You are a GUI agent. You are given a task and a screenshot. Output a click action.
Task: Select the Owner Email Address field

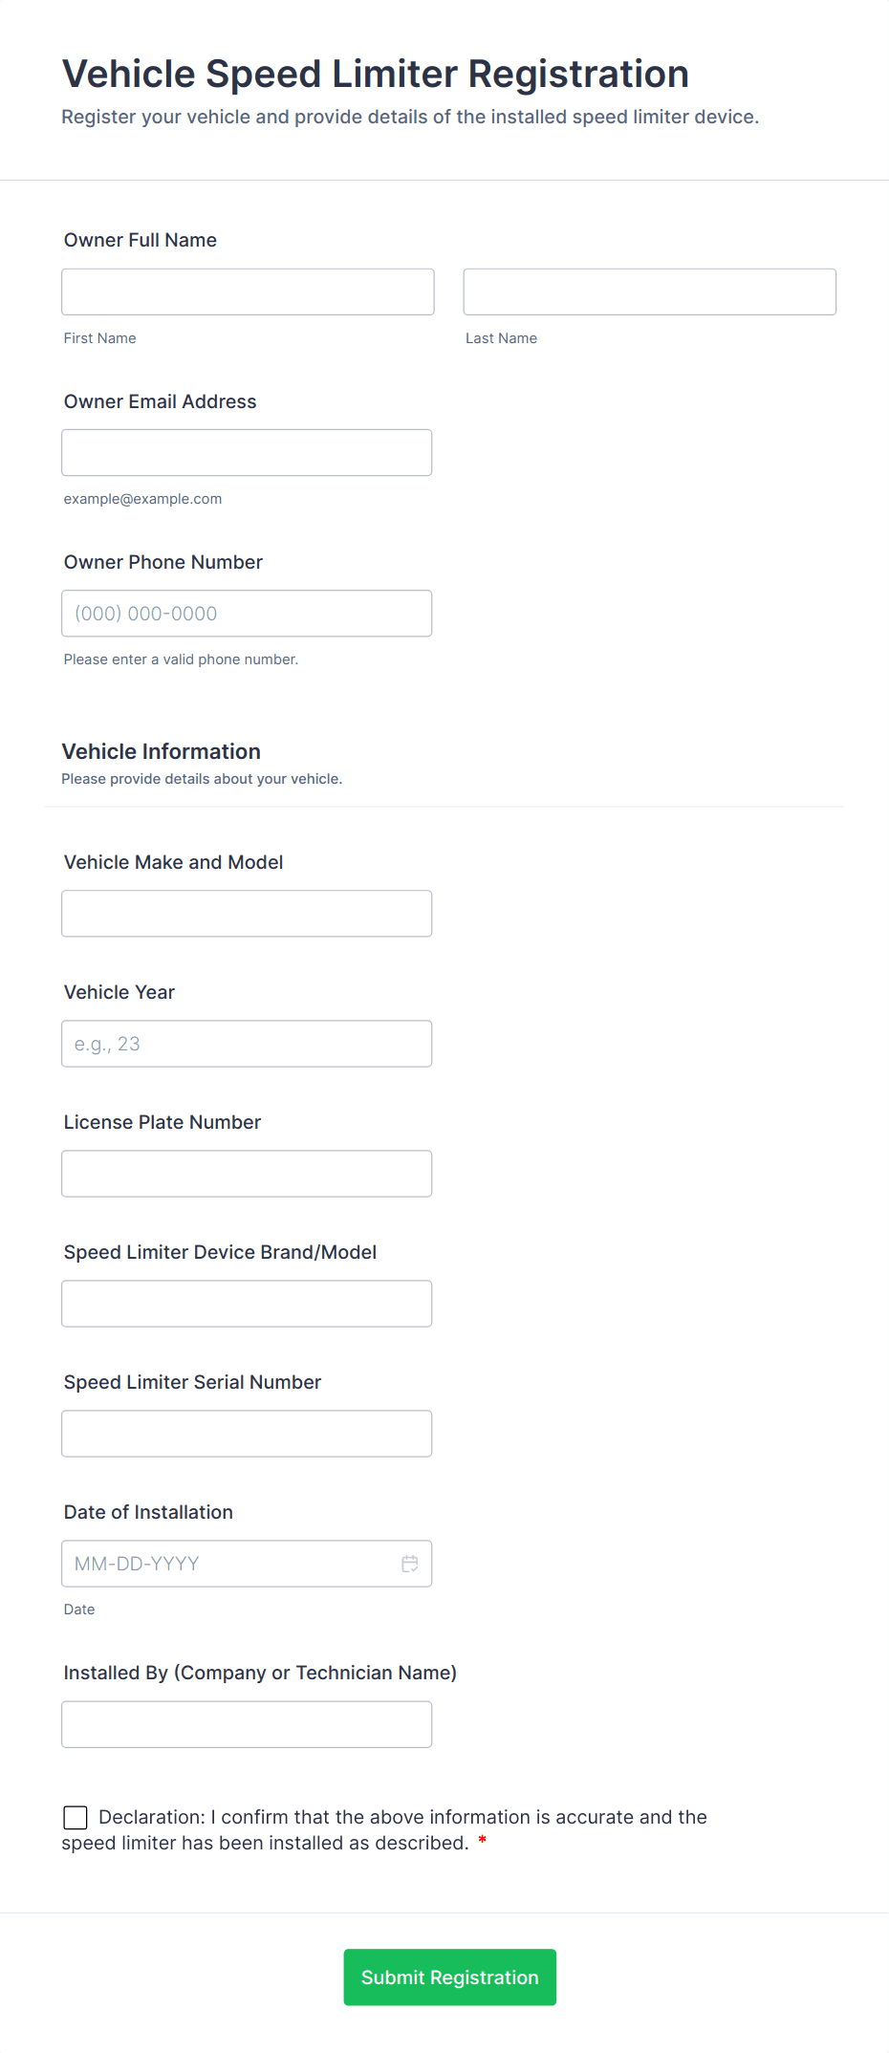click(x=247, y=452)
